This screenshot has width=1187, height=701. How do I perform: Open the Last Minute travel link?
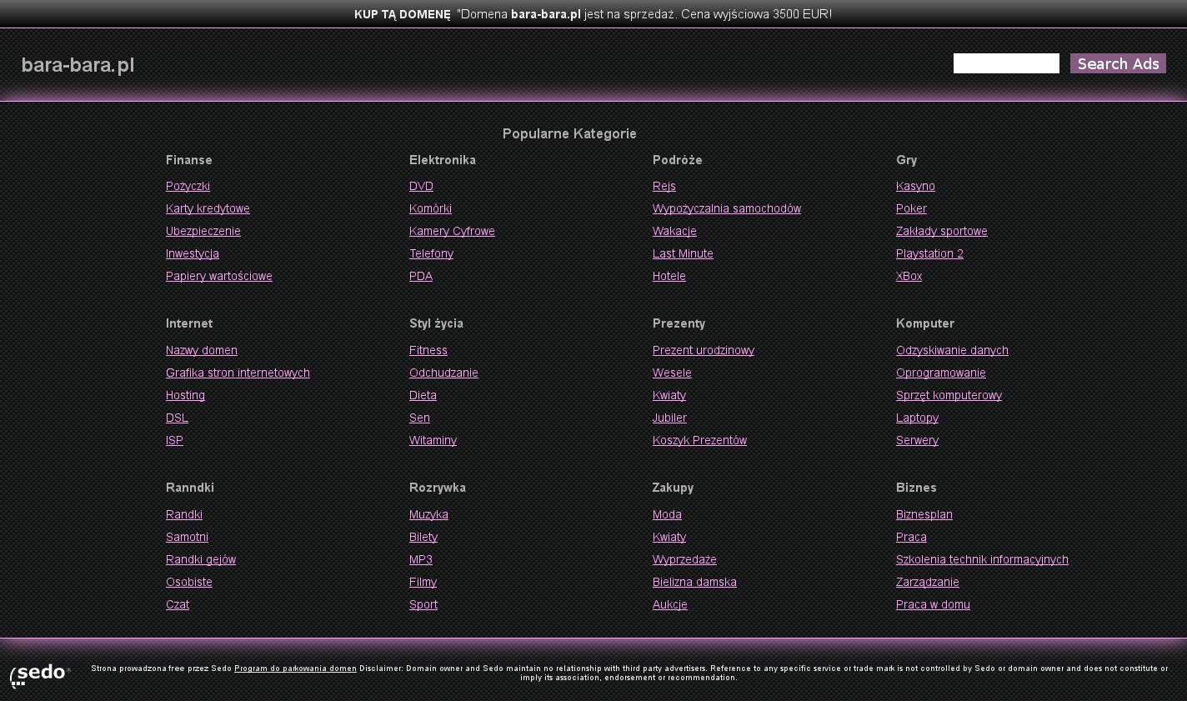683,253
